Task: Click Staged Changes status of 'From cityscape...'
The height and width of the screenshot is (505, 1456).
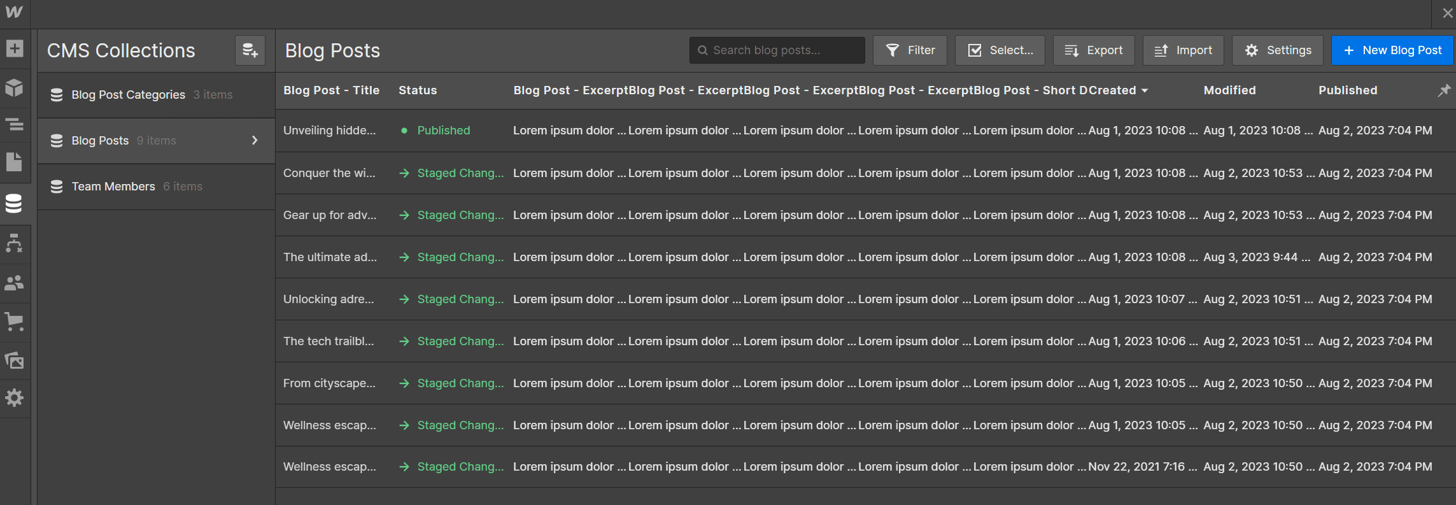Action: tap(460, 383)
